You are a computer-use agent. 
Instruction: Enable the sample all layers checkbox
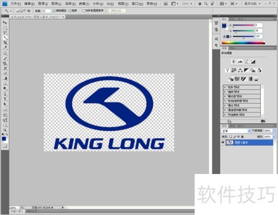pos(83,11)
